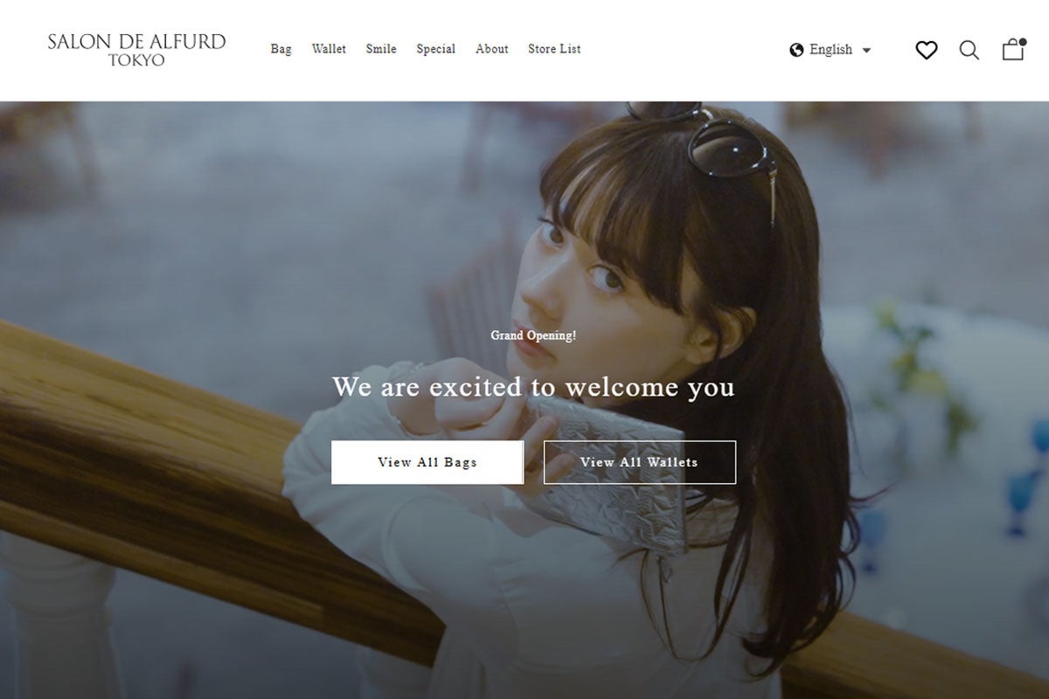Select the Special navigation item
Viewport: 1049px width, 699px height.
[x=435, y=49]
